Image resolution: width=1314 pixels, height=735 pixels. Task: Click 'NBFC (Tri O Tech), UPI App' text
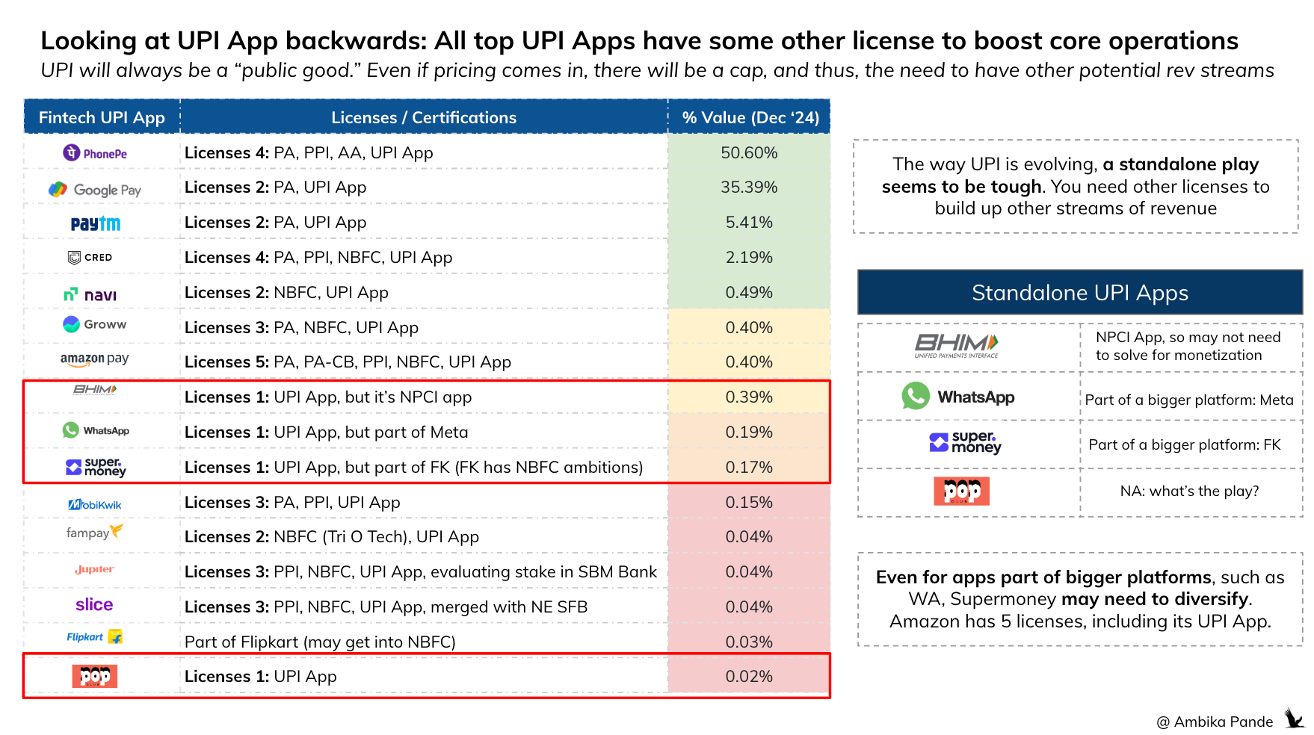coord(376,536)
